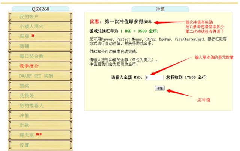Enter the 聊天室 chat room
This screenshot has height=151, width=240.
tap(27, 135)
